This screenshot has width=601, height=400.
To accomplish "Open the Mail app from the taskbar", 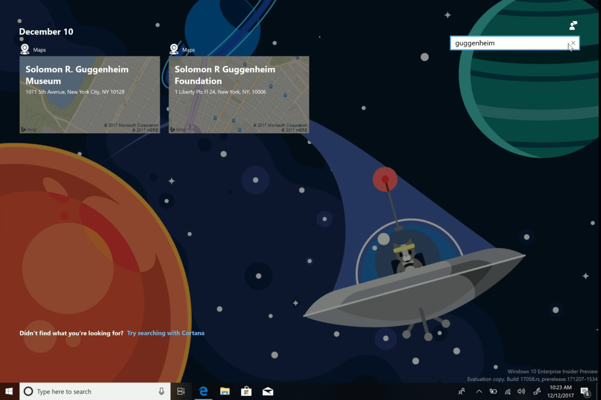I will pyautogui.click(x=268, y=391).
